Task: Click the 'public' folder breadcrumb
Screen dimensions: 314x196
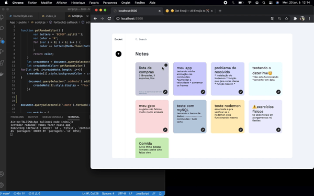Action: [23, 22]
